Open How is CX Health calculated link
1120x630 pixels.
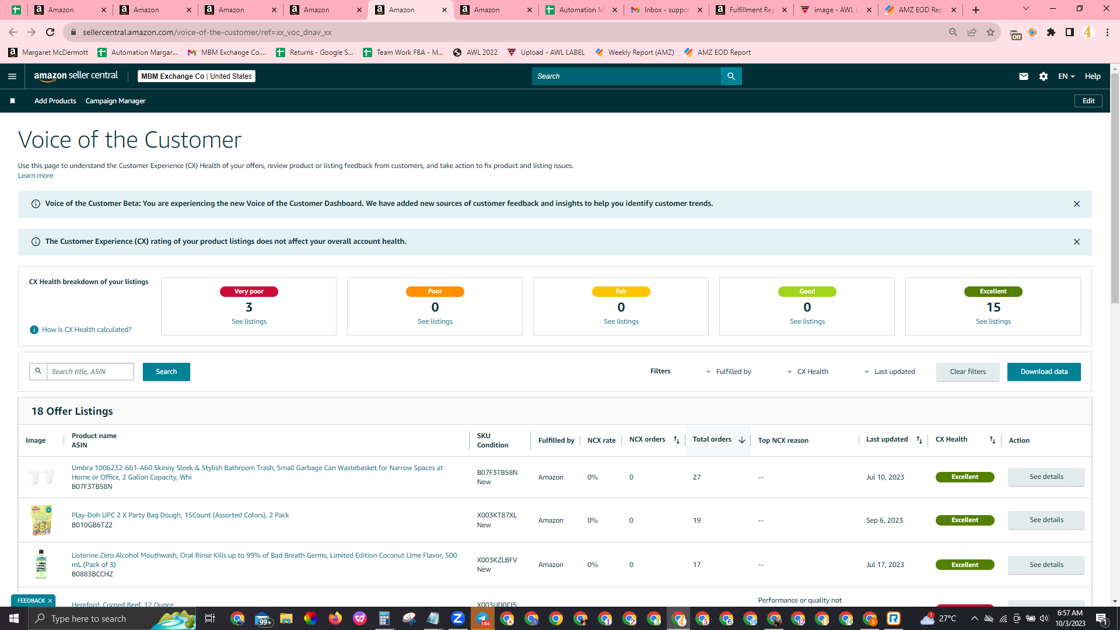click(87, 330)
